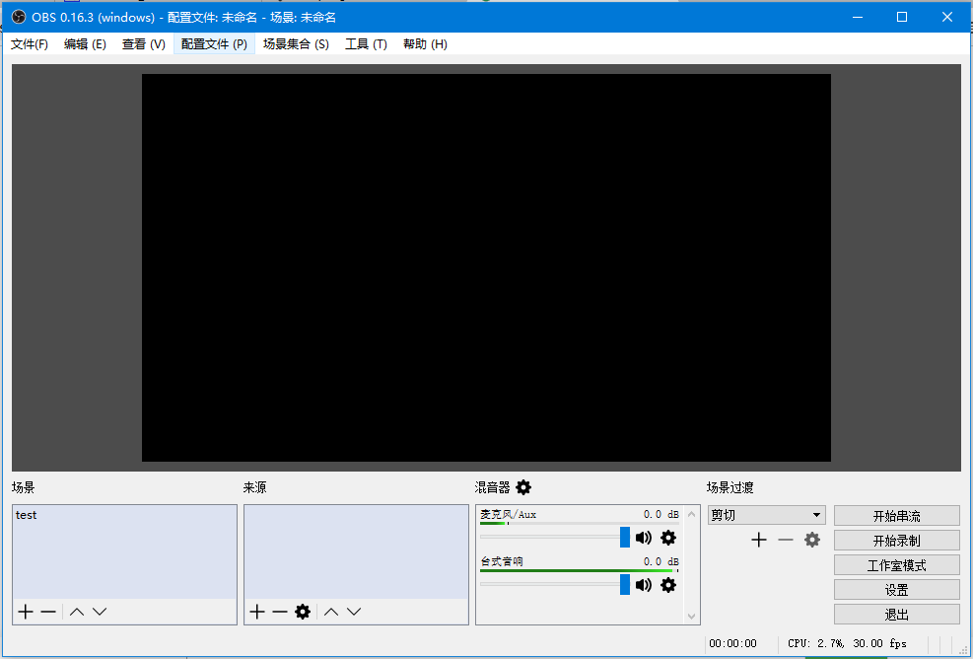The height and width of the screenshot is (659, 973).
Task: Open the 工具 (T) menu
Action: (x=366, y=44)
